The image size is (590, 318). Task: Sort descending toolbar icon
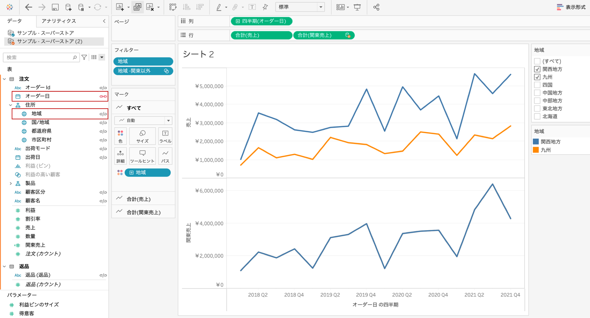coord(200,7)
